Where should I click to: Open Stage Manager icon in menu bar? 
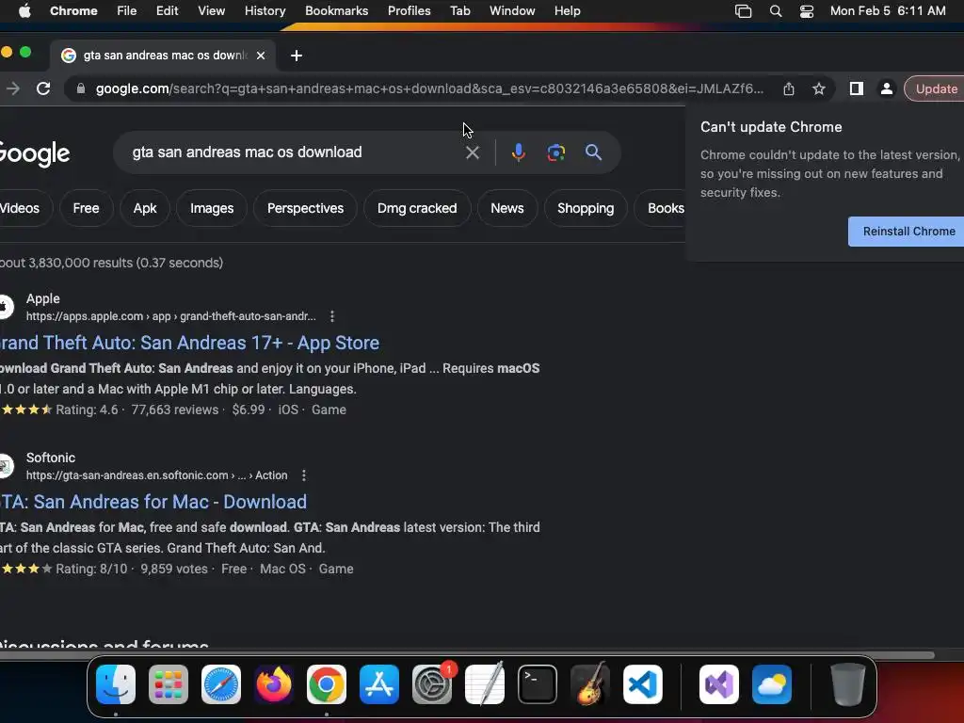tap(744, 11)
